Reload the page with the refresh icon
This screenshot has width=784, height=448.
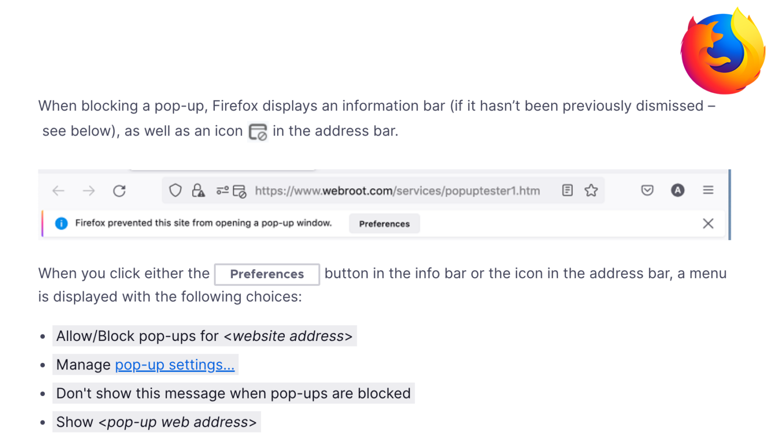point(119,191)
